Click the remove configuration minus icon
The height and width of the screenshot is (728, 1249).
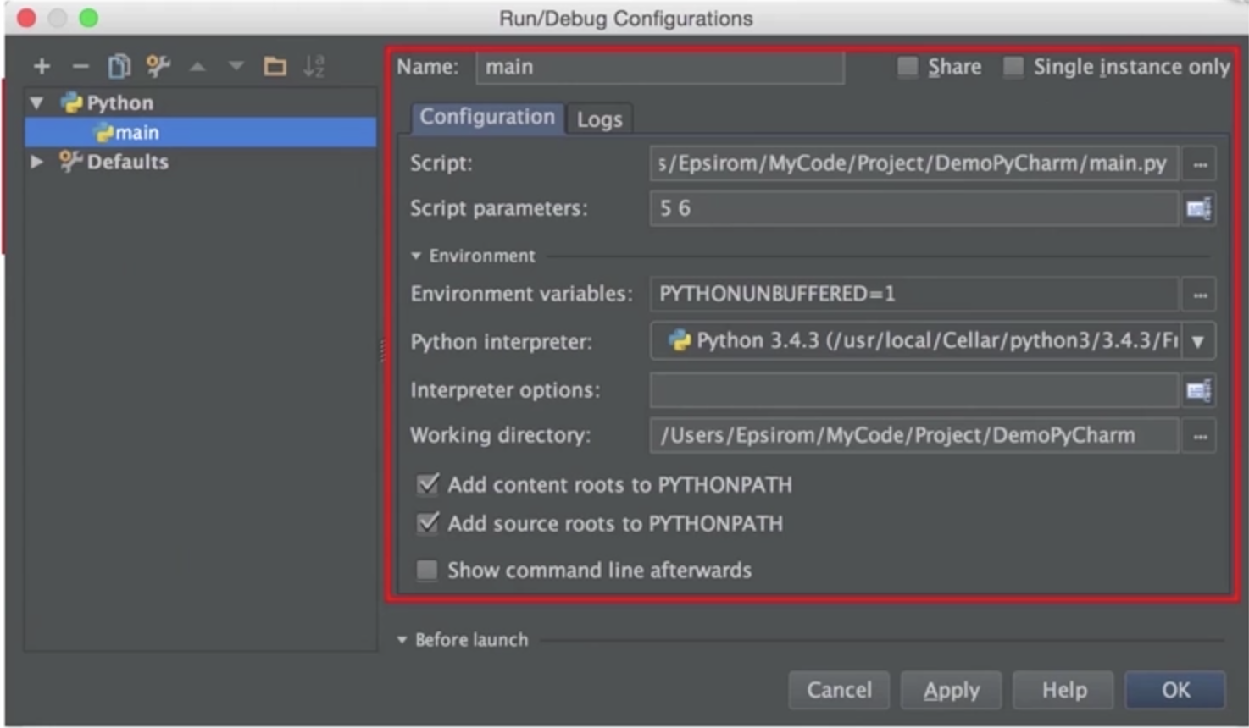(80, 66)
